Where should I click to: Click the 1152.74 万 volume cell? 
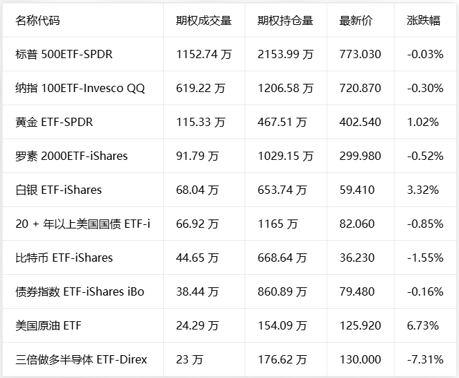[204, 55]
